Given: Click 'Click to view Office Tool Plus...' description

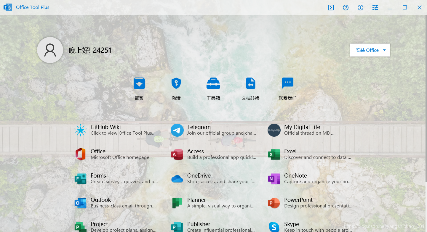Looking at the screenshot, I should pyautogui.click(x=123, y=133).
